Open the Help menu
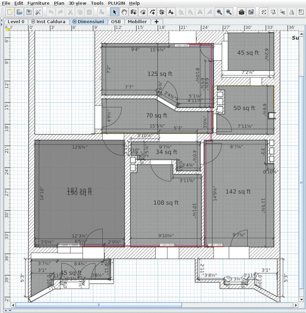 click(x=134, y=3)
